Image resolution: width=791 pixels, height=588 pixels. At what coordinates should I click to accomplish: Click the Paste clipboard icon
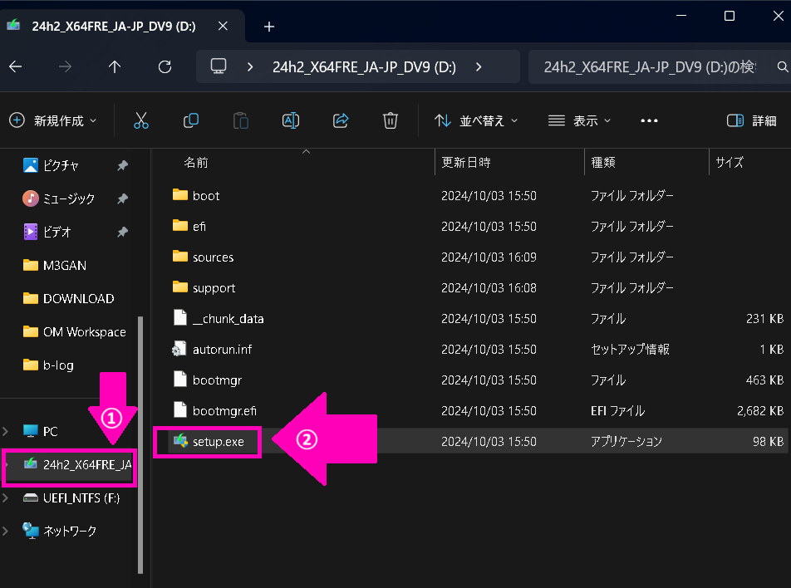point(241,120)
